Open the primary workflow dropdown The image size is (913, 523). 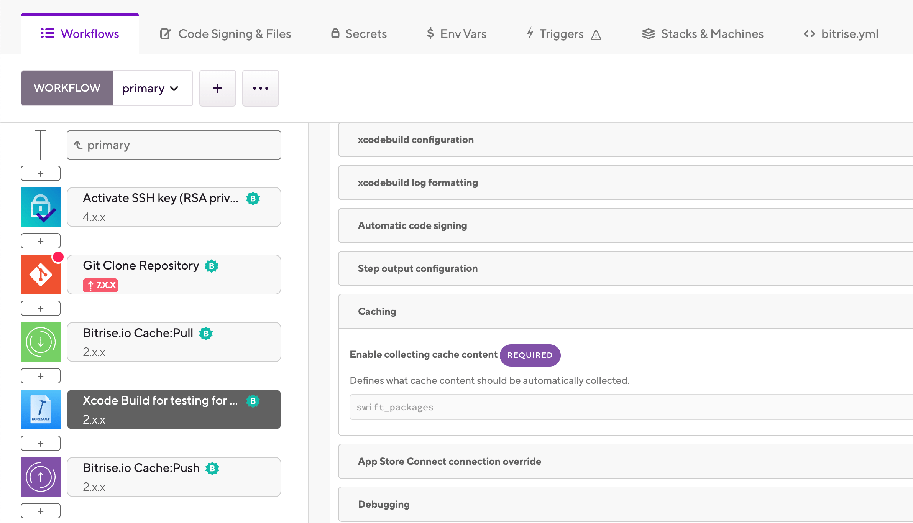pyautogui.click(x=152, y=88)
